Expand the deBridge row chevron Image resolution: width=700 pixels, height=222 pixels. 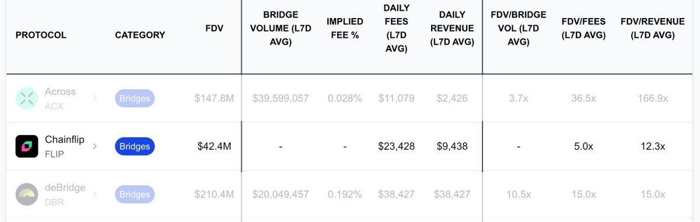(95, 194)
